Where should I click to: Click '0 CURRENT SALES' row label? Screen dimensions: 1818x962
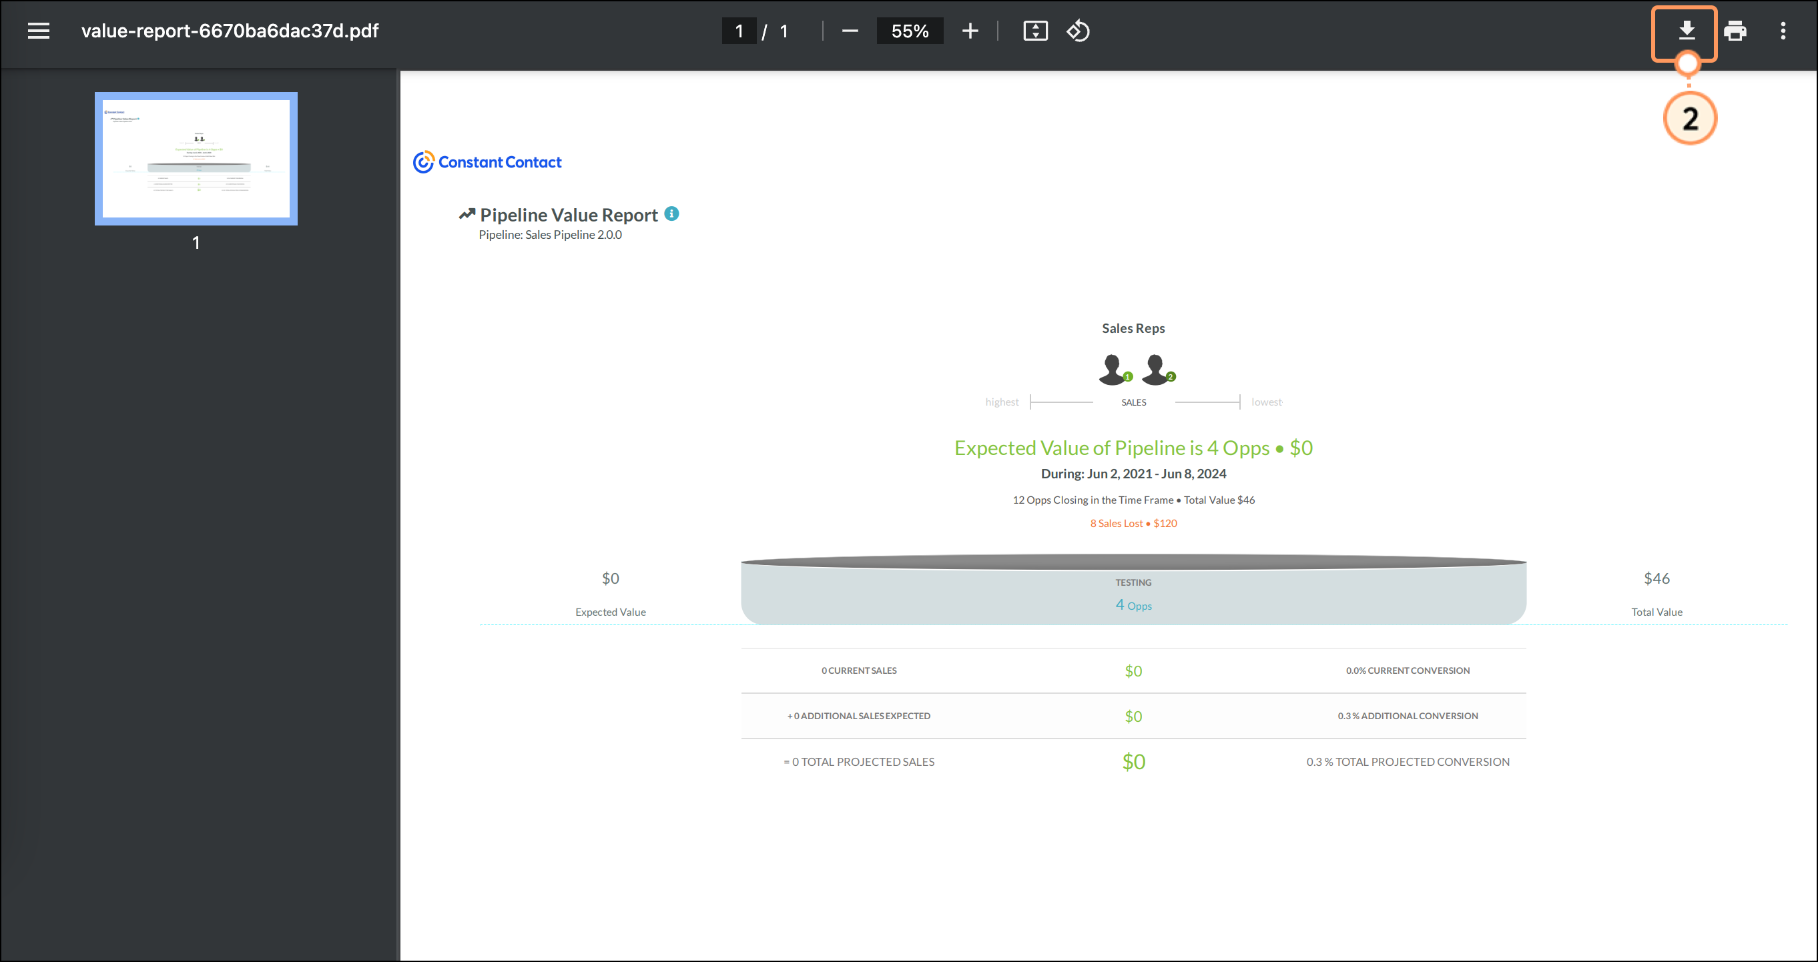pyautogui.click(x=859, y=670)
